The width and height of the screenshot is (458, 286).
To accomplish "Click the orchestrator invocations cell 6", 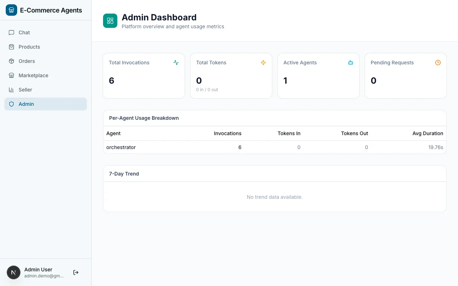I will click(240, 147).
